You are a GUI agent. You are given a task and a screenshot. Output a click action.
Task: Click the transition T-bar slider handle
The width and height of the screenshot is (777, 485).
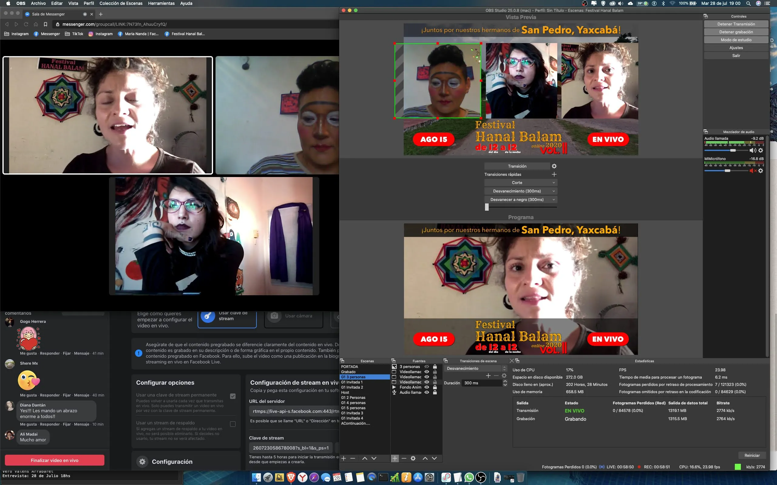[487, 207]
